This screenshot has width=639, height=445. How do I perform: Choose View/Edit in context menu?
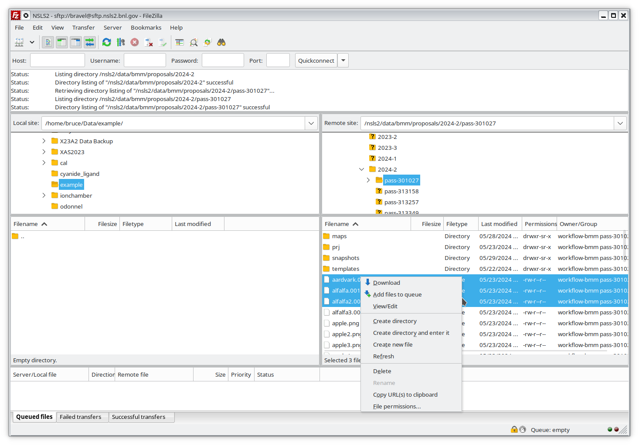tap(411, 306)
